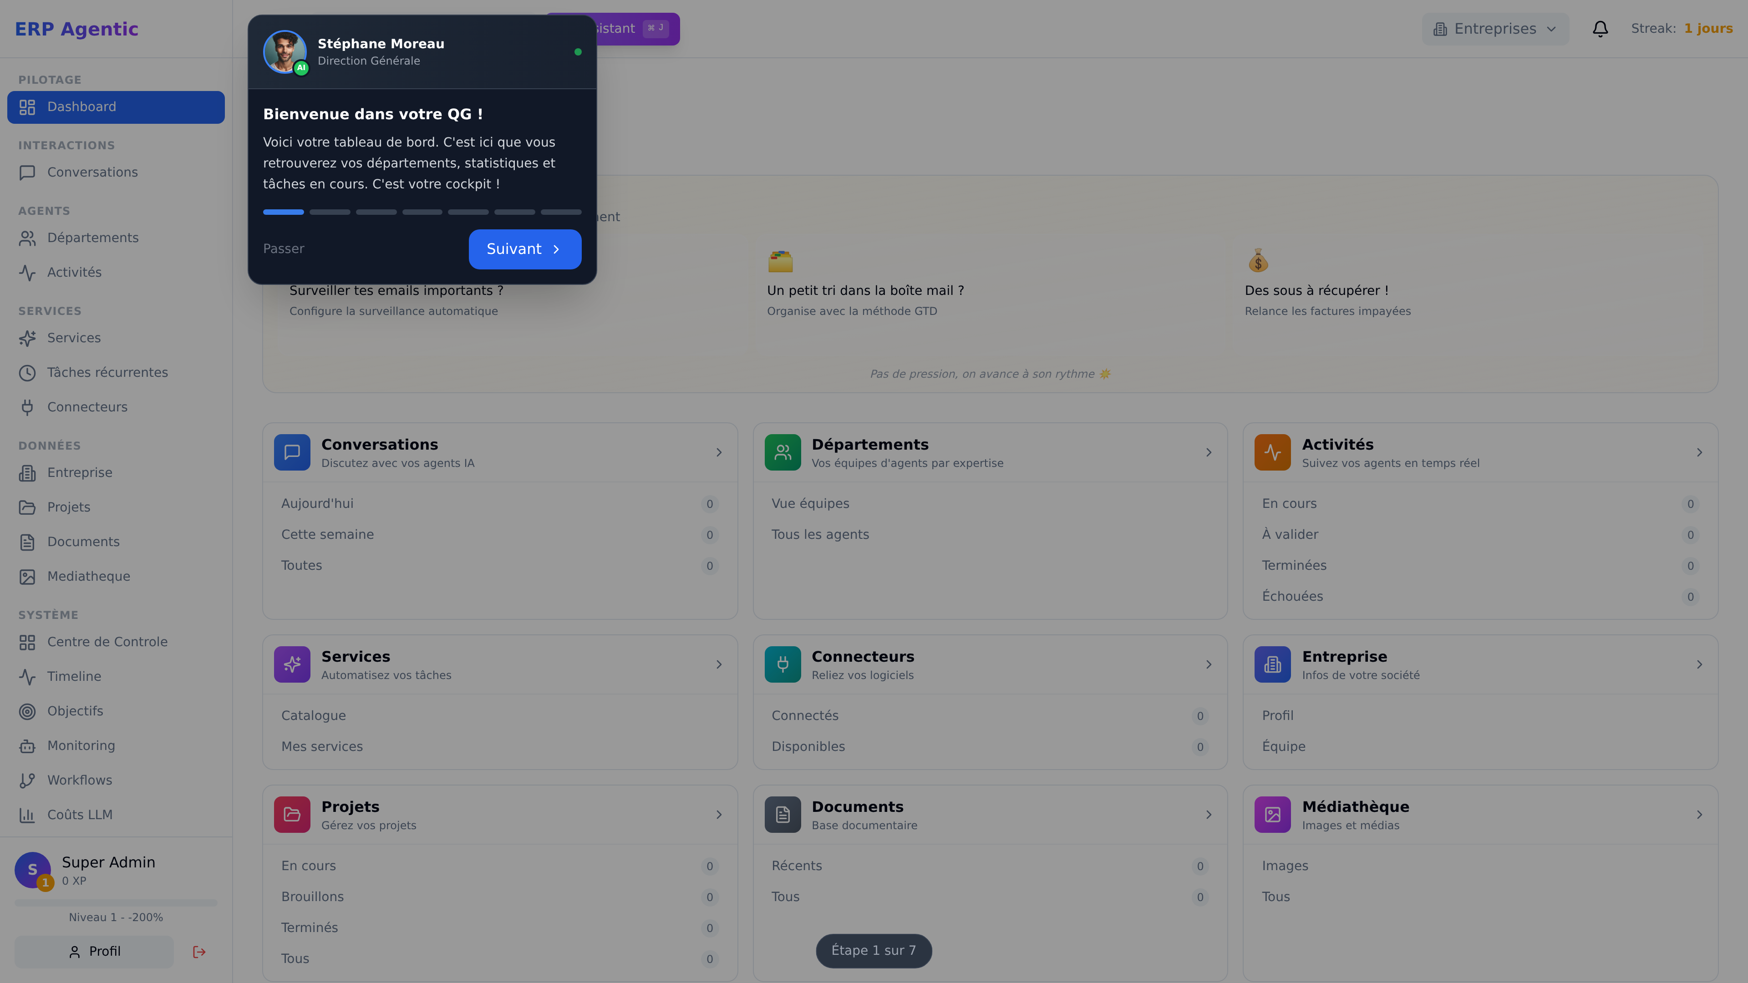Click the Activités waveform icon
This screenshot has width=1748, height=983.
pos(27,273)
